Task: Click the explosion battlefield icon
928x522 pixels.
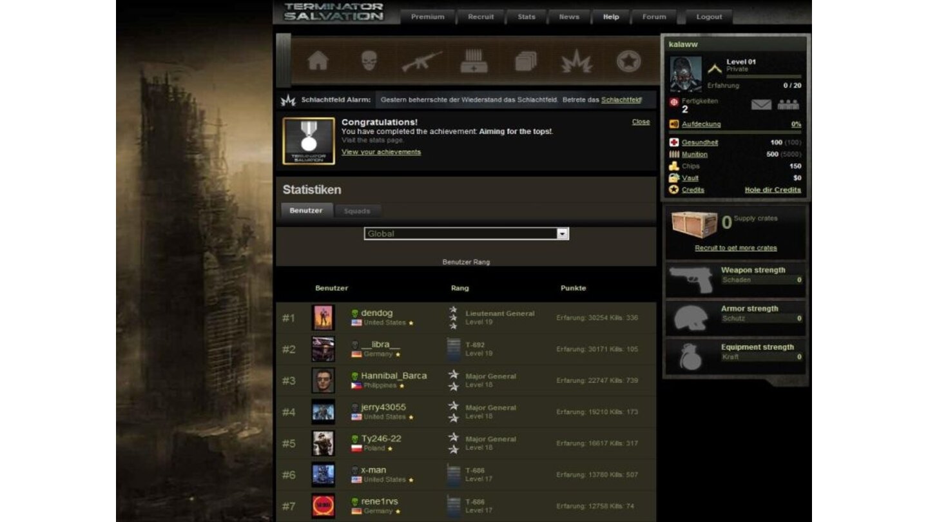Action: 575,61
